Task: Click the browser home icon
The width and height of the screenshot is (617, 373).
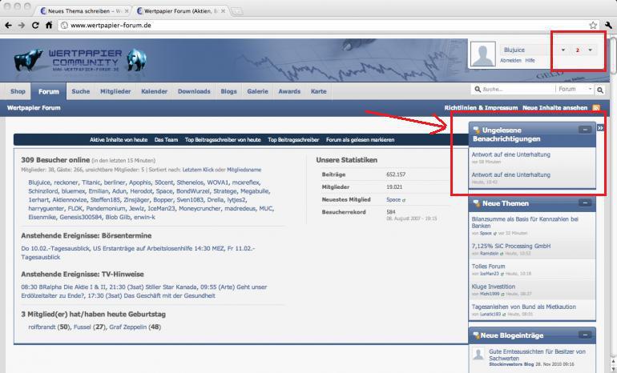Action: (49, 25)
